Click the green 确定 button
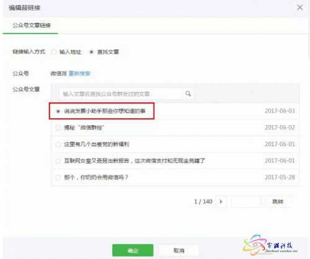The height and width of the screenshot is (259, 310). click(x=133, y=250)
